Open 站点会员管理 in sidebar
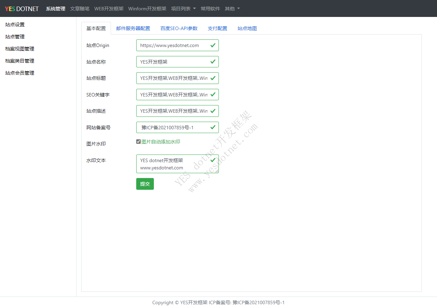 click(20, 73)
